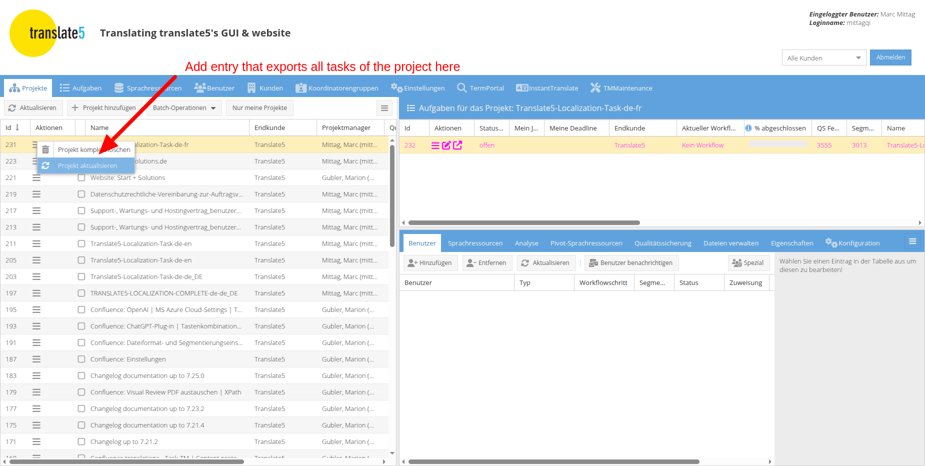Screen dimensions: 925x466
Task: Open actions menu for project 221
Action: point(36,177)
